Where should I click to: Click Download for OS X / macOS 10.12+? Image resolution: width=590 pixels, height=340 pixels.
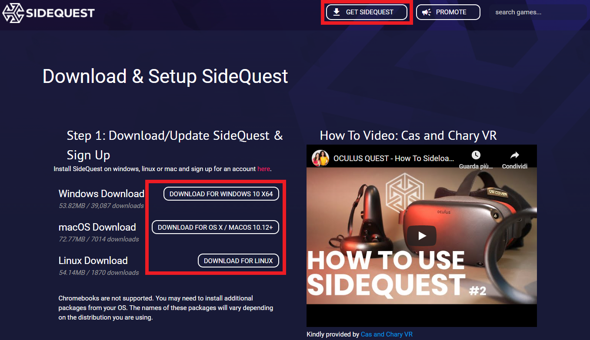[x=215, y=227]
